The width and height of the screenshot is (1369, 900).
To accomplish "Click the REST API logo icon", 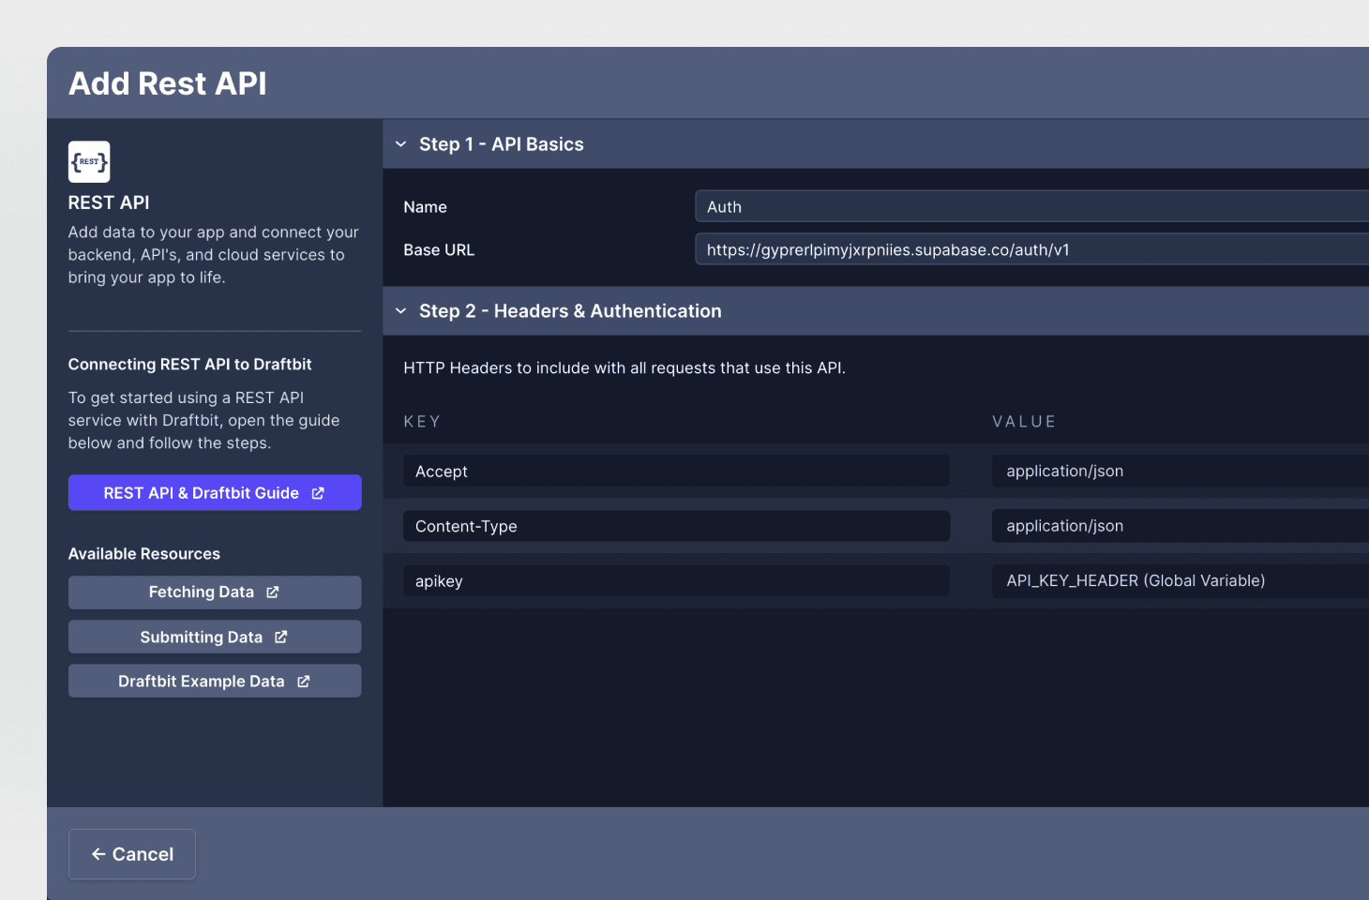I will tap(88, 161).
